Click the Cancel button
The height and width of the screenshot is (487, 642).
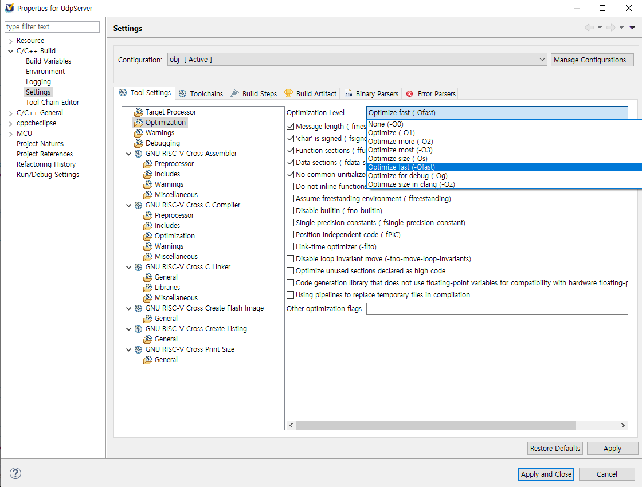coord(607,474)
